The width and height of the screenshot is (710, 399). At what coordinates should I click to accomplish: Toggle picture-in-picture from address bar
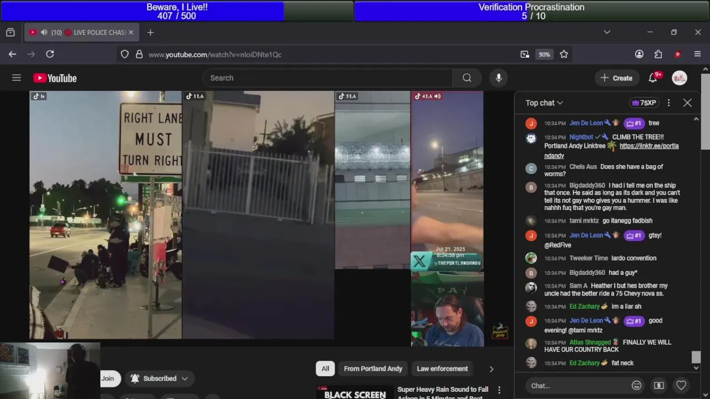[525, 54]
